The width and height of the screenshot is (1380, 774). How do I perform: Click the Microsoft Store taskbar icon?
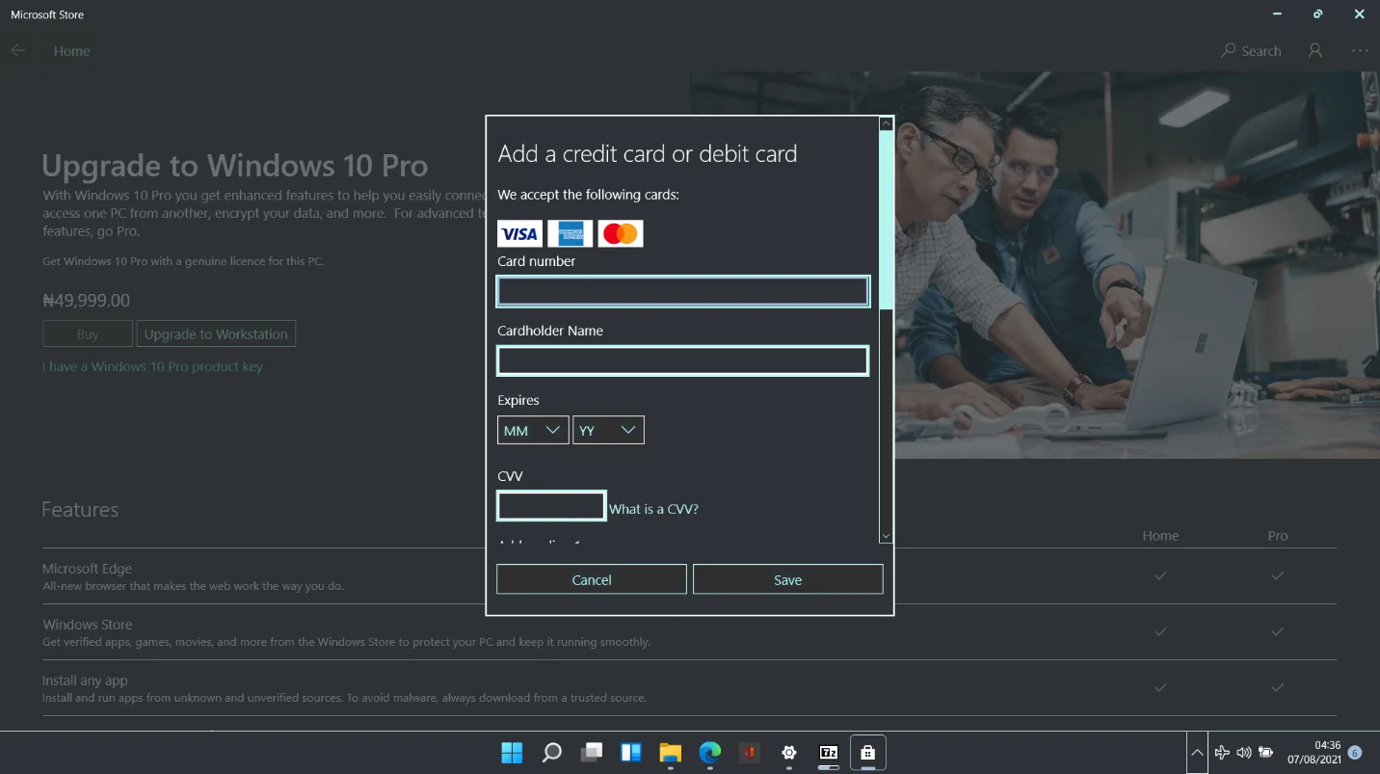[867, 753]
